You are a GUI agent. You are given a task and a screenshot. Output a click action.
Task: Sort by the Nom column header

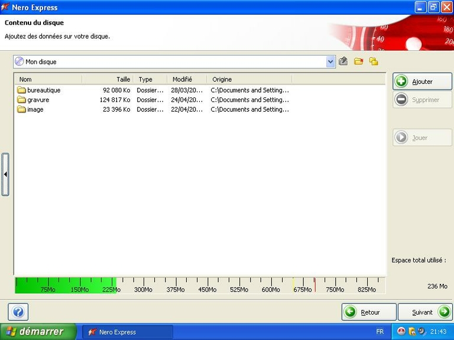click(x=48, y=79)
